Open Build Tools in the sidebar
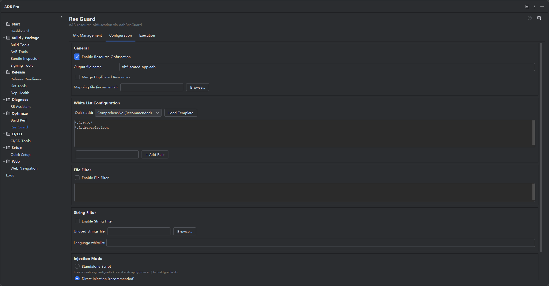 coord(20,45)
